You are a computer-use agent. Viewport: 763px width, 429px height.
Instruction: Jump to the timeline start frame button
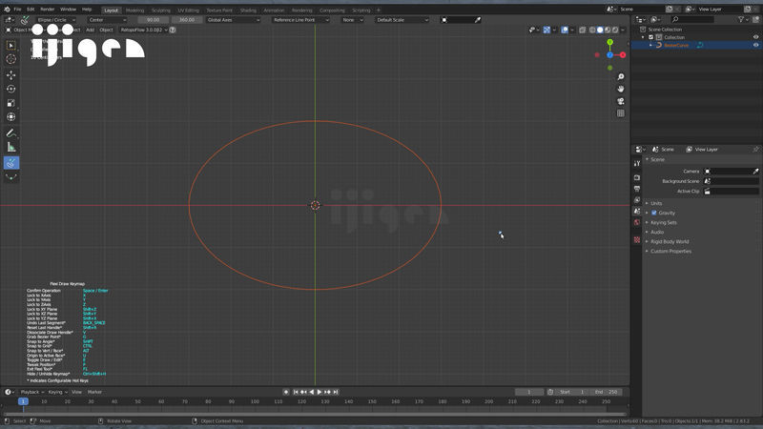296,392
